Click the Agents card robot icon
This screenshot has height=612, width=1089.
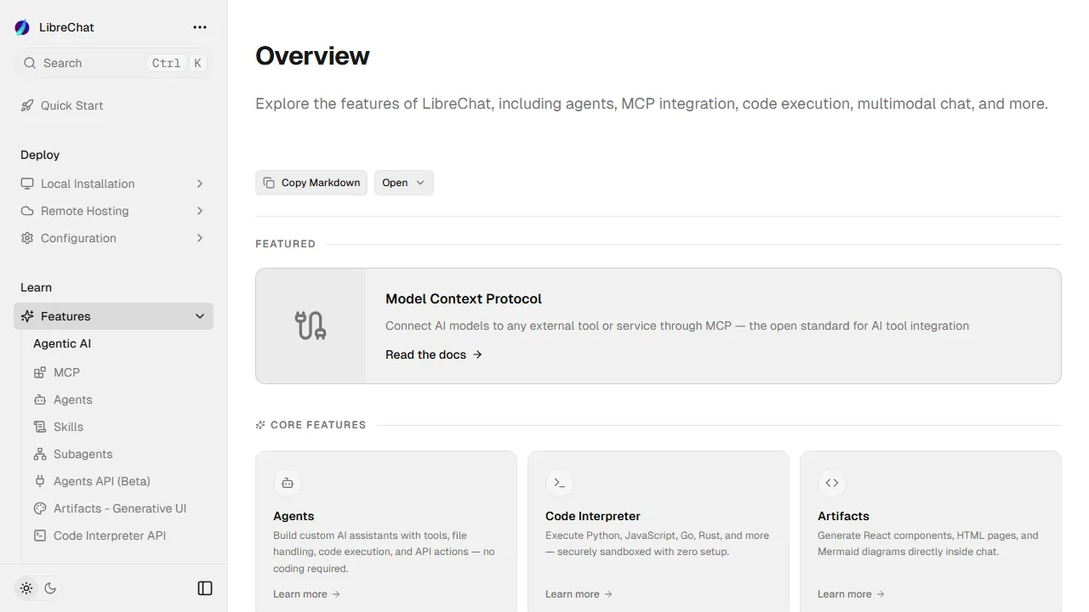[288, 483]
